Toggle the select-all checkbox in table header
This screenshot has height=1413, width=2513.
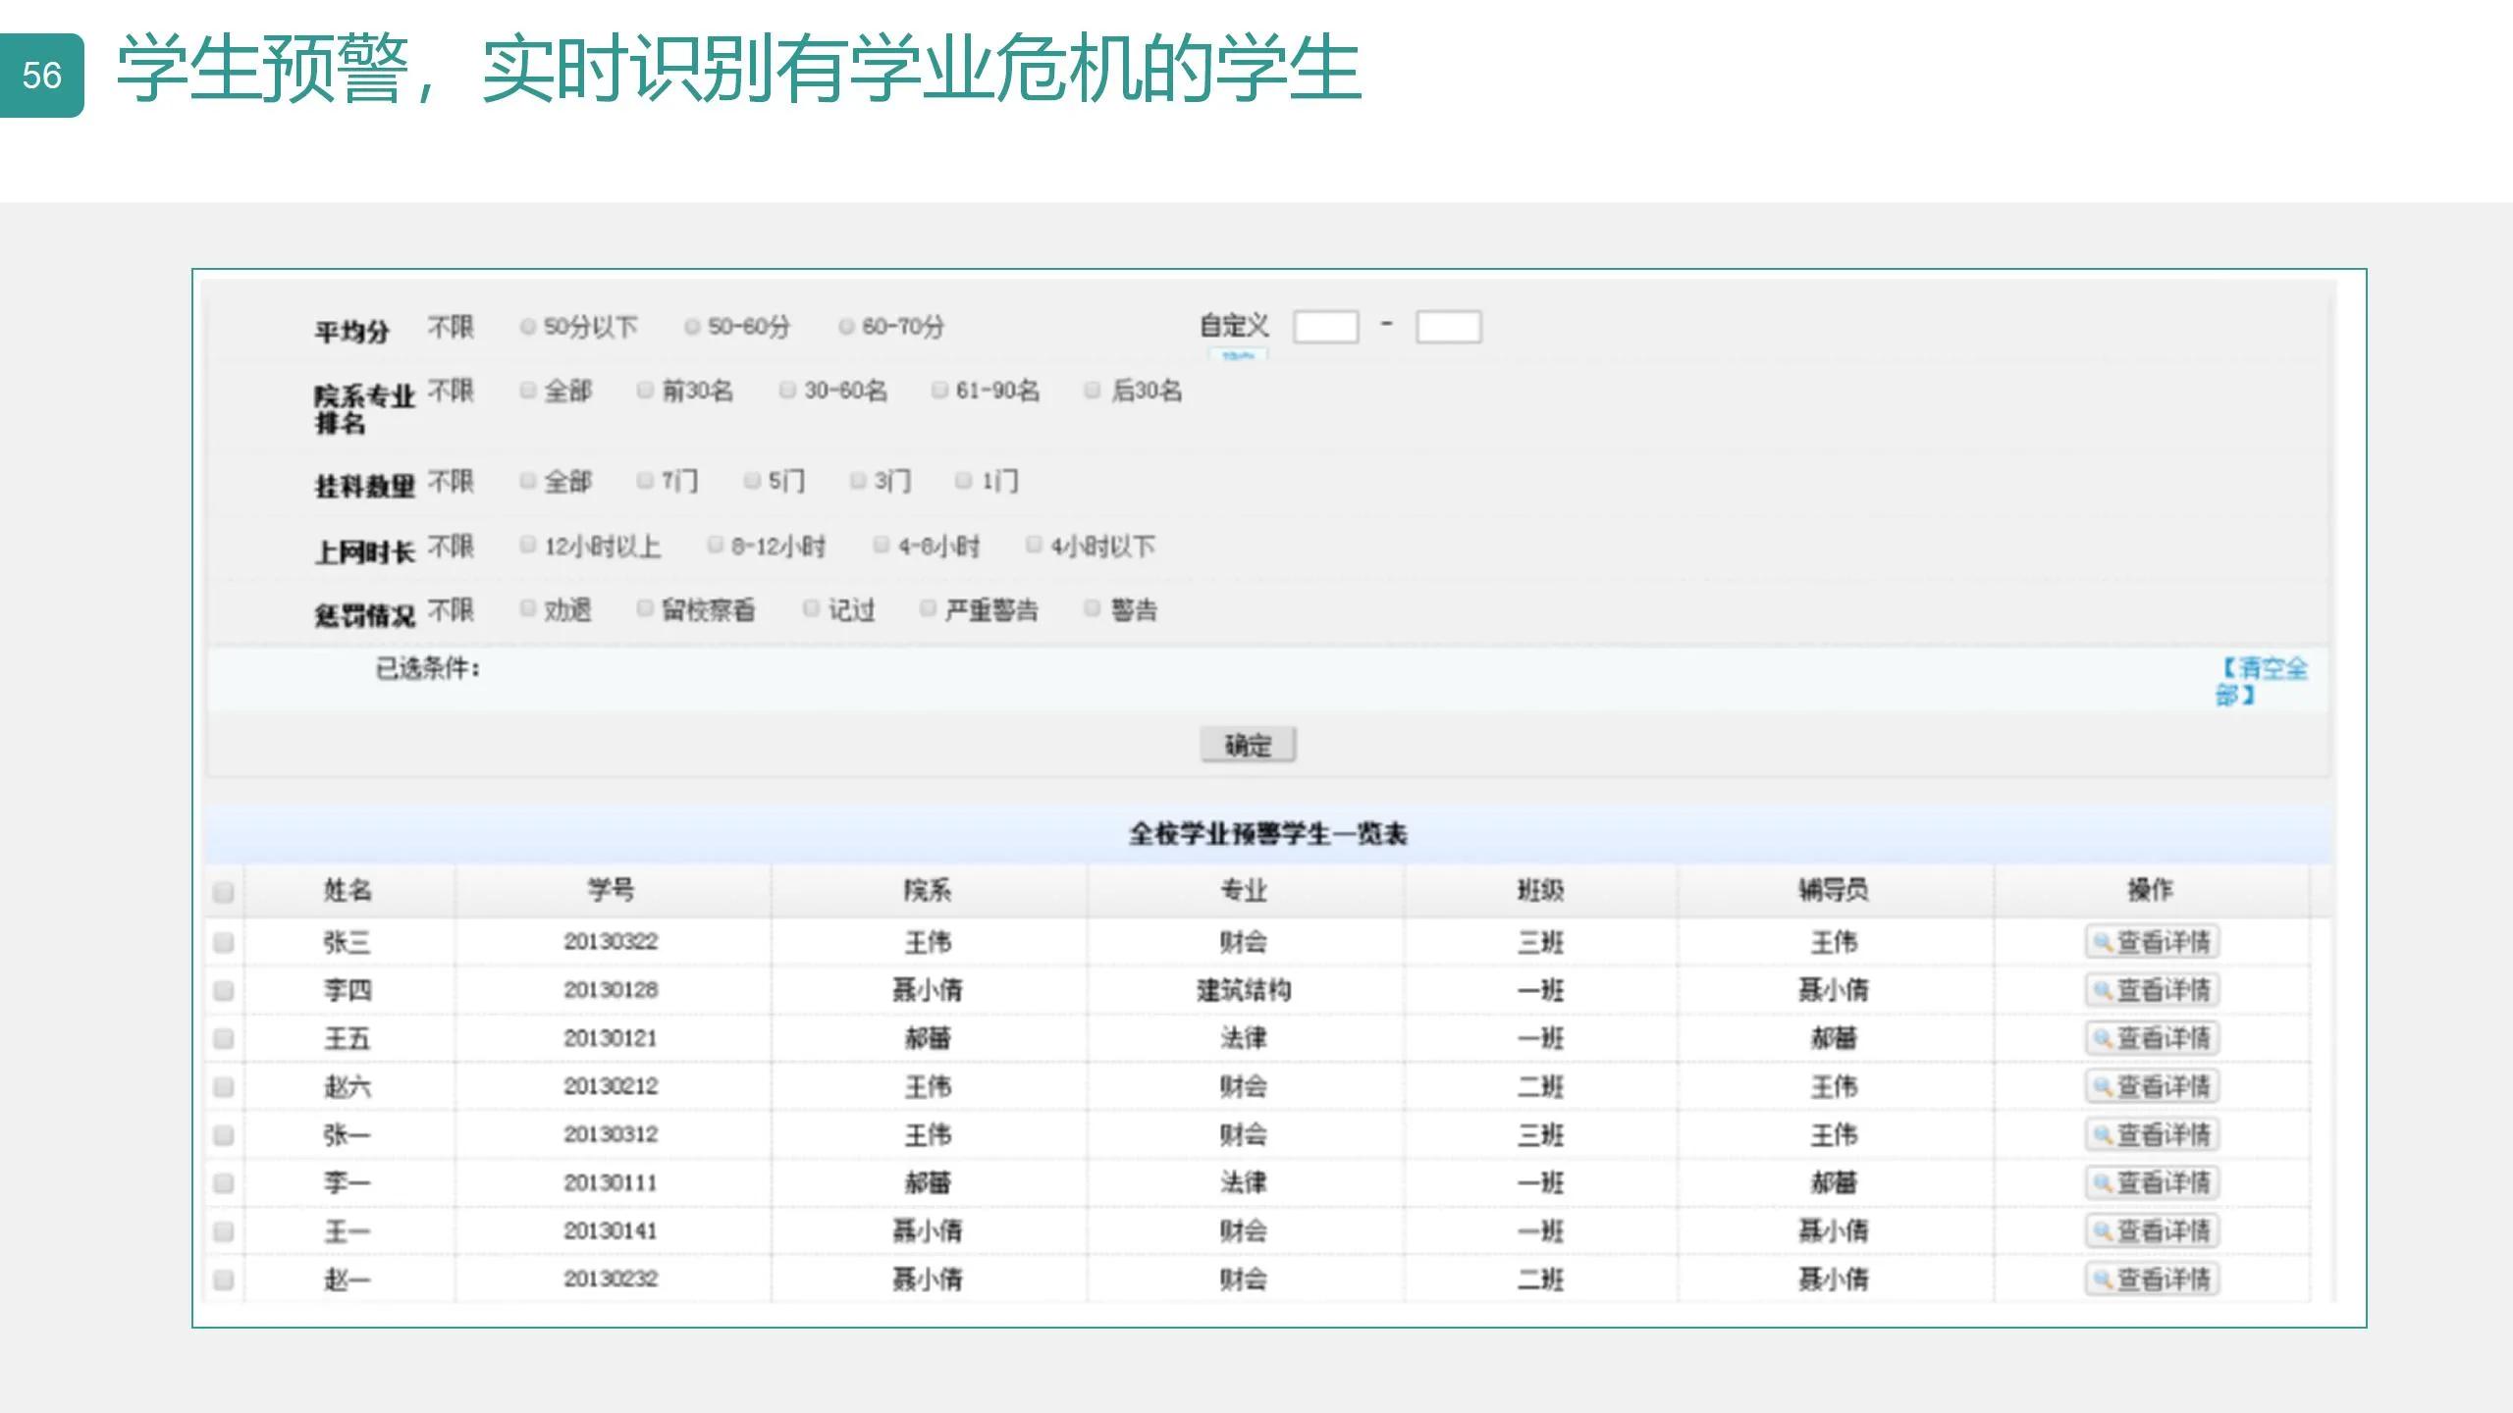click(224, 891)
